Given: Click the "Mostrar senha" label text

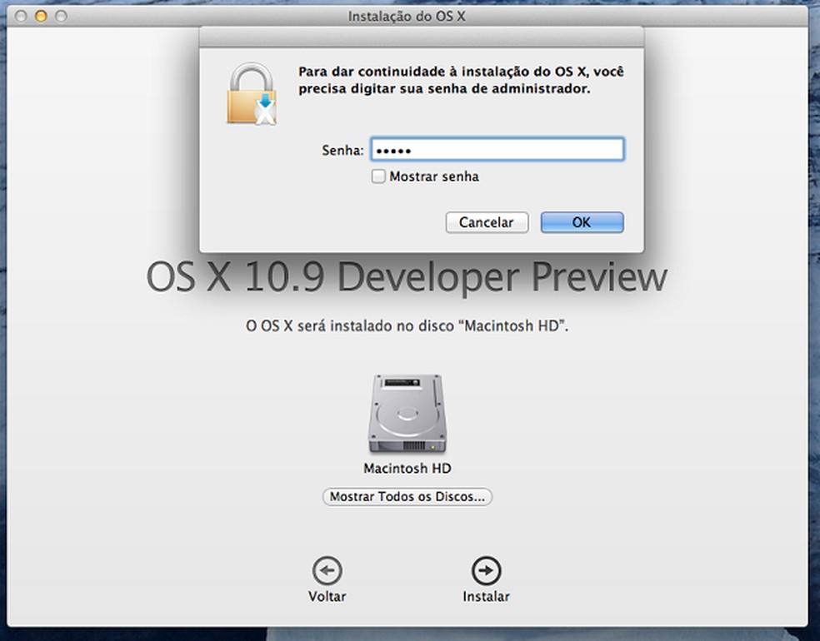Looking at the screenshot, I should tap(434, 176).
